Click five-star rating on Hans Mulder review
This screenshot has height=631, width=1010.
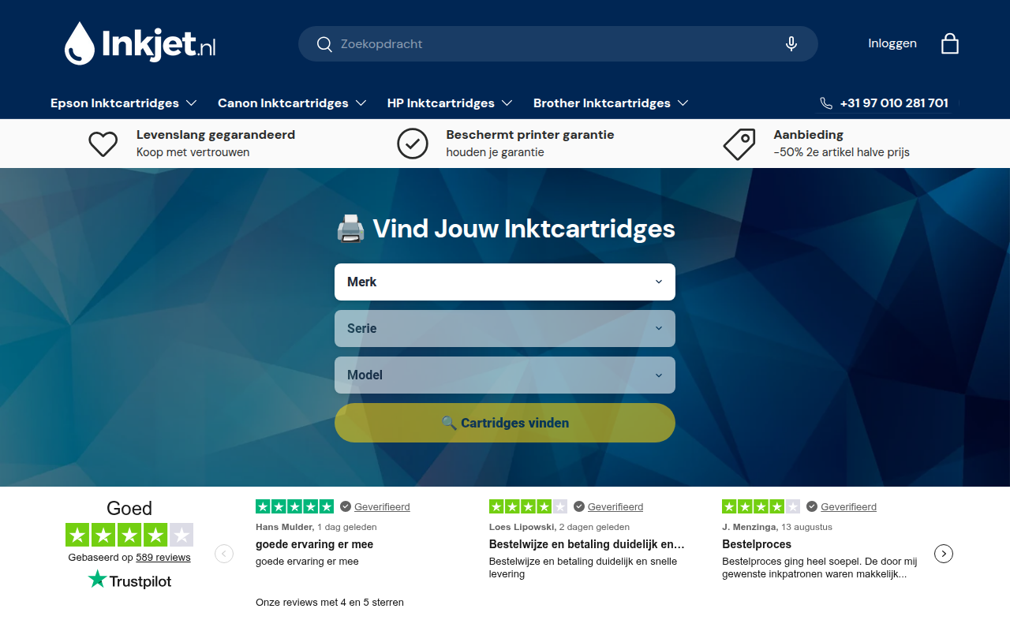(x=295, y=506)
